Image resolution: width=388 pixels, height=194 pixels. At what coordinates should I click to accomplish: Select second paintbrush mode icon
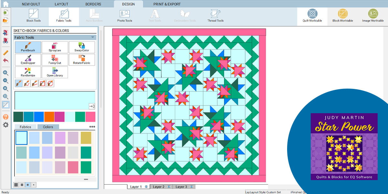(x=27, y=84)
